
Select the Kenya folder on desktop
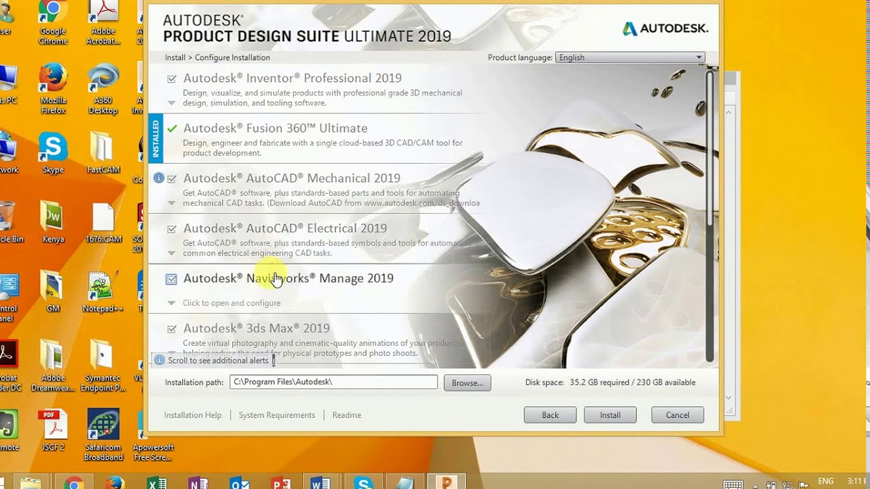[x=53, y=223]
